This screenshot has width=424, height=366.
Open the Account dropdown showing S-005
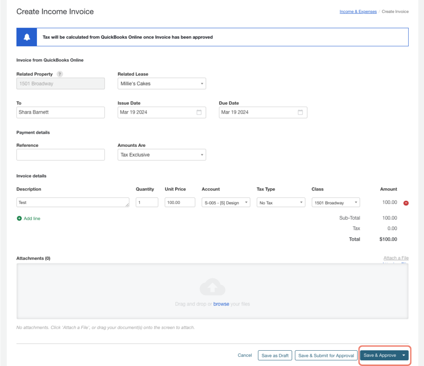[245, 202]
